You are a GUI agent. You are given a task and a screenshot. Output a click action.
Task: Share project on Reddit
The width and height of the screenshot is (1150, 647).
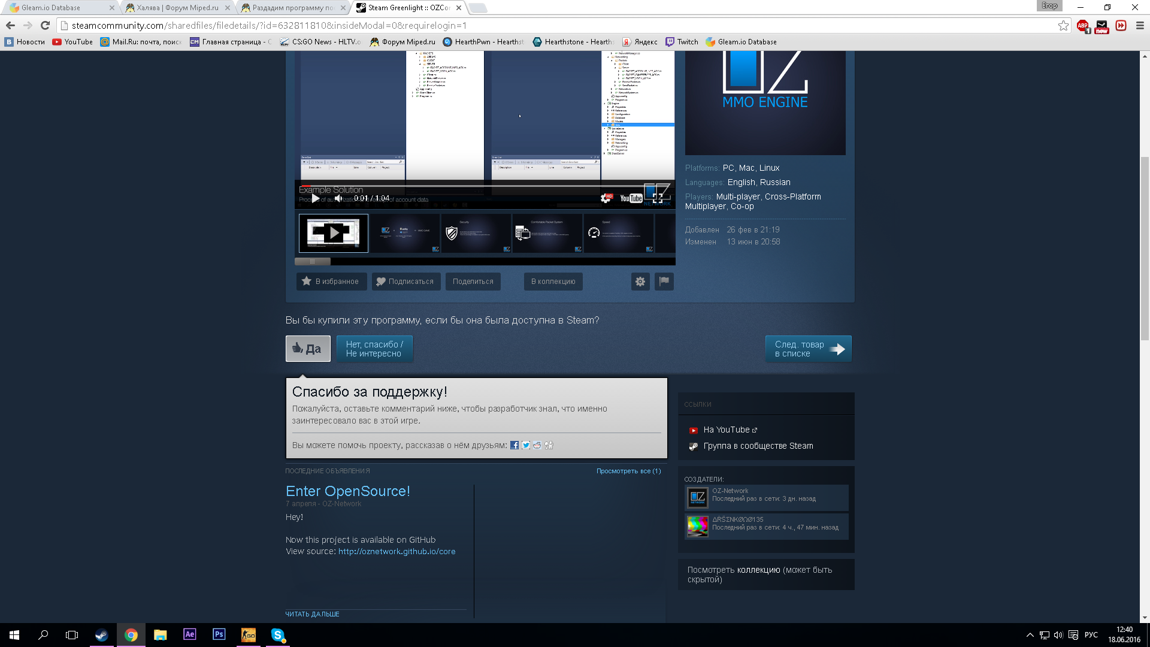pos(537,445)
